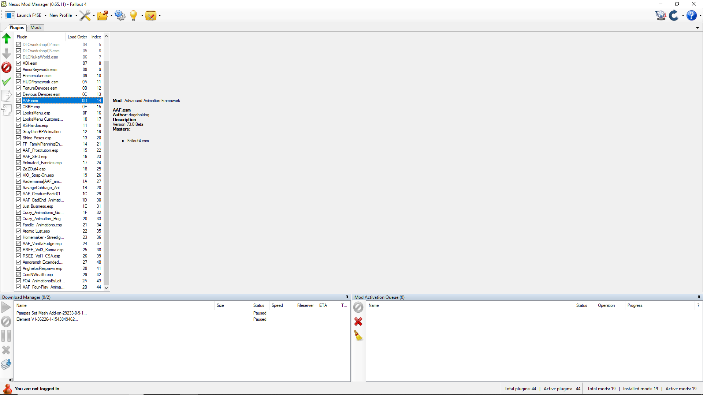Click the Launch F4SE button

point(25,15)
